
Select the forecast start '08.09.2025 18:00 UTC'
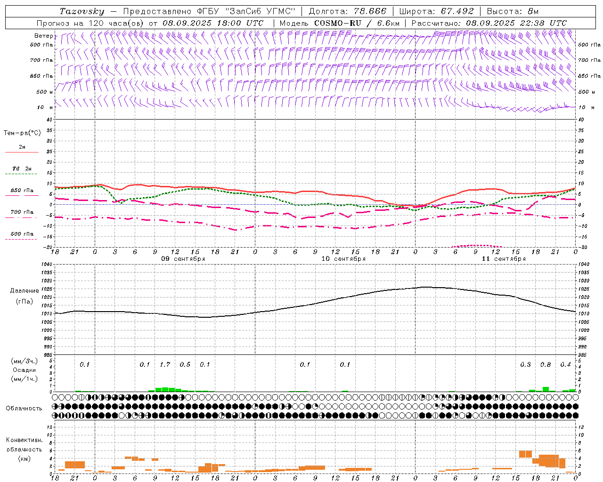tap(213, 23)
